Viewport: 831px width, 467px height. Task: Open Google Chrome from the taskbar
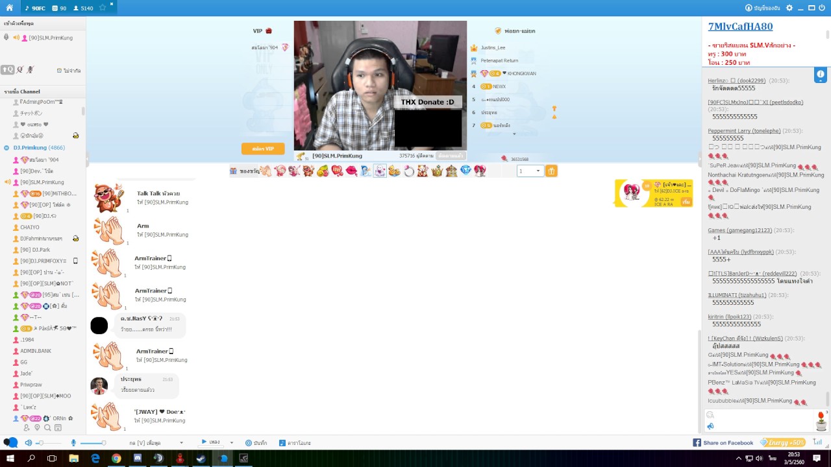pos(116,458)
